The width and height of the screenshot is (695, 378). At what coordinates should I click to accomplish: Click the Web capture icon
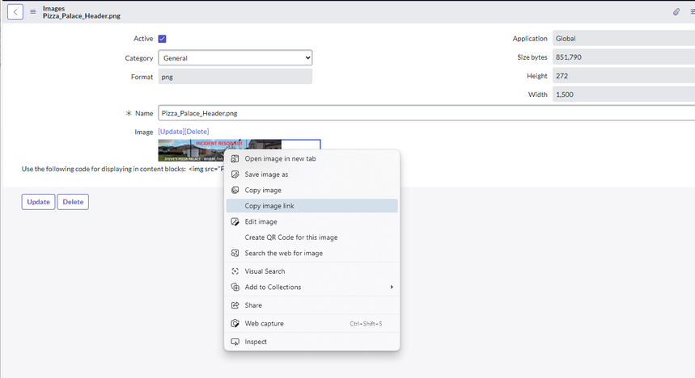pos(235,324)
